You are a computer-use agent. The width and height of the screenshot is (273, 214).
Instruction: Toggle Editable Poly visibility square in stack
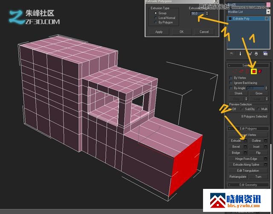coord(267,18)
